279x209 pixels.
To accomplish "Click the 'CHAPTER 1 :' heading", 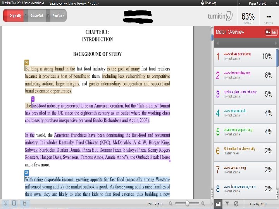I will click(97, 32).
